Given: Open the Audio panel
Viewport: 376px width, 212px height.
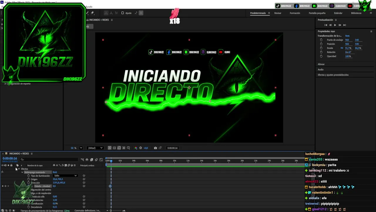Looking at the screenshot, I should coord(320,69).
